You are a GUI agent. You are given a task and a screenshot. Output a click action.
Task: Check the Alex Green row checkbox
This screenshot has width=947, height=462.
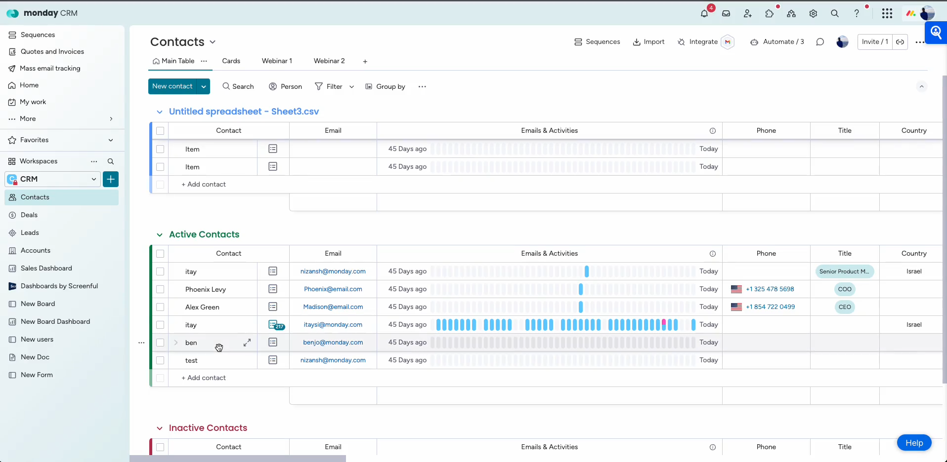[160, 307]
